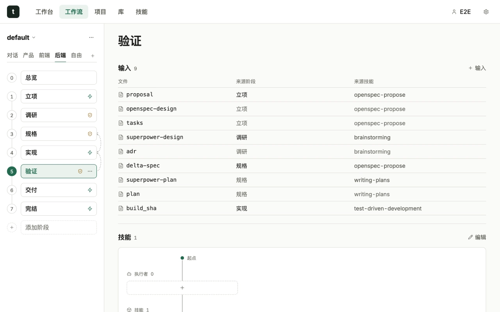The width and height of the screenshot is (500, 312).
Task: Click 添加阶段 to add a stage
Action: pos(59,227)
